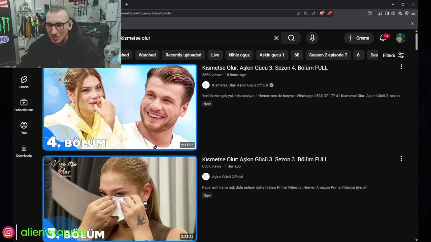Click the magnifier search button
431x242 pixels.
(291, 38)
